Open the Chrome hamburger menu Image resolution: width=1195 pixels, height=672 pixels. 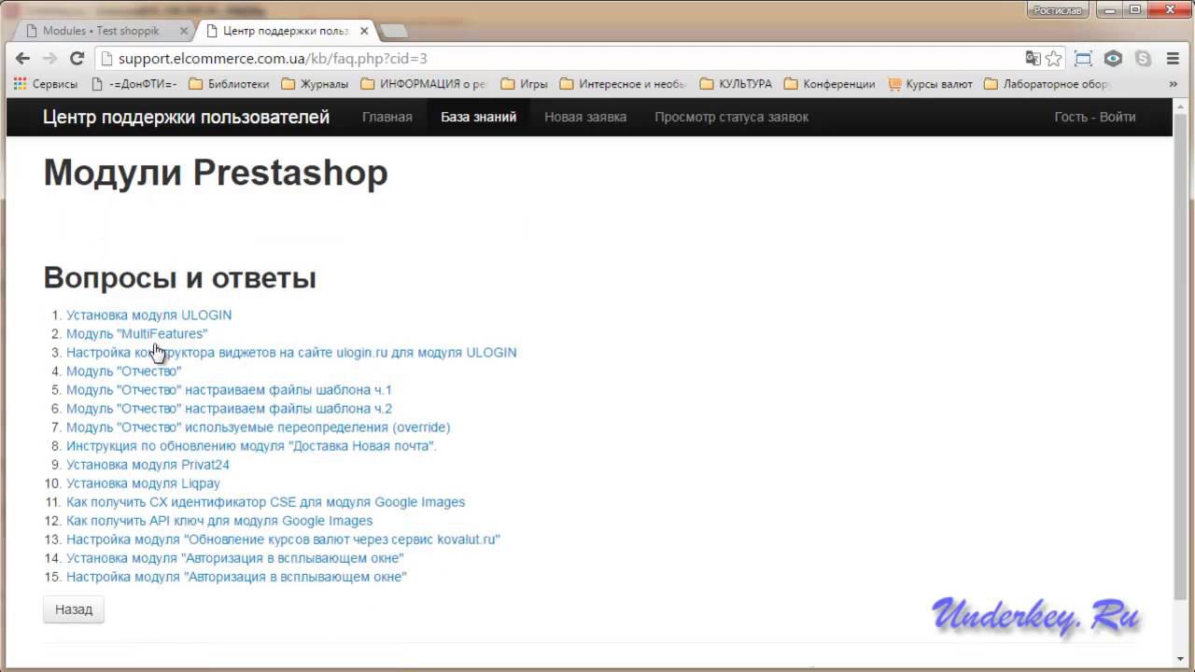1174,58
